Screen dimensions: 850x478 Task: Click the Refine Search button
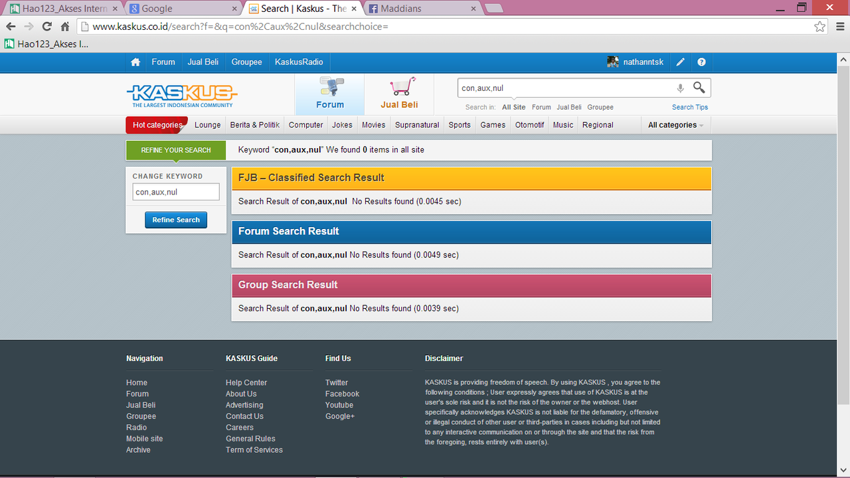pyautogui.click(x=176, y=220)
